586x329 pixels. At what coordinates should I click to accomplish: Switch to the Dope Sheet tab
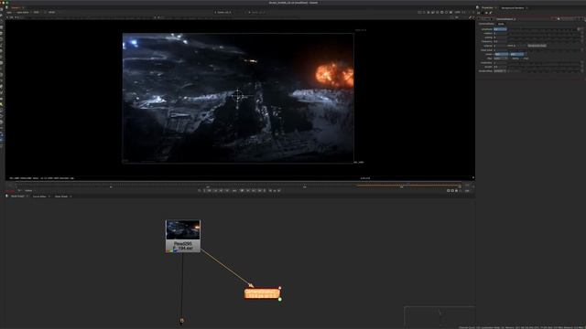(x=61, y=196)
